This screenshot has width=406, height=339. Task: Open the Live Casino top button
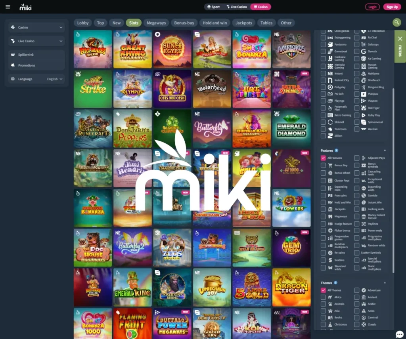(236, 7)
